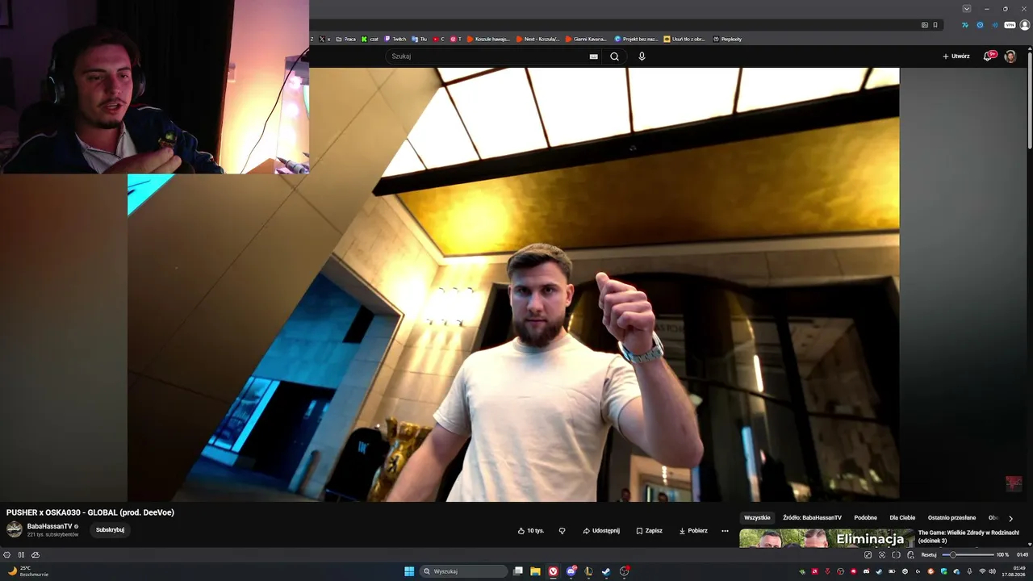Open the Next - Koszula bookmark

pyautogui.click(x=537, y=39)
